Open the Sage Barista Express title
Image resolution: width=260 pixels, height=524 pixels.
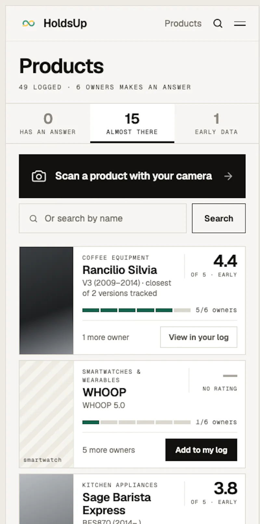pos(117,504)
